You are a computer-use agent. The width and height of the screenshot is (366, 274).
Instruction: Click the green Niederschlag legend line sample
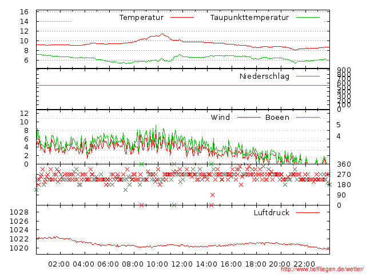point(308,76)
